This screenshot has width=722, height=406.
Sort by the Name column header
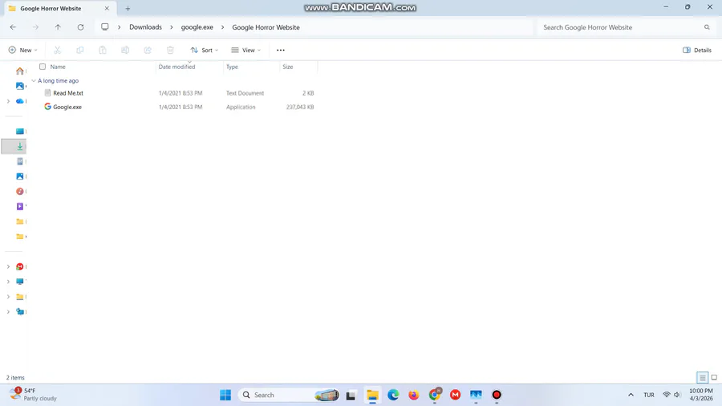coord(58,67)
